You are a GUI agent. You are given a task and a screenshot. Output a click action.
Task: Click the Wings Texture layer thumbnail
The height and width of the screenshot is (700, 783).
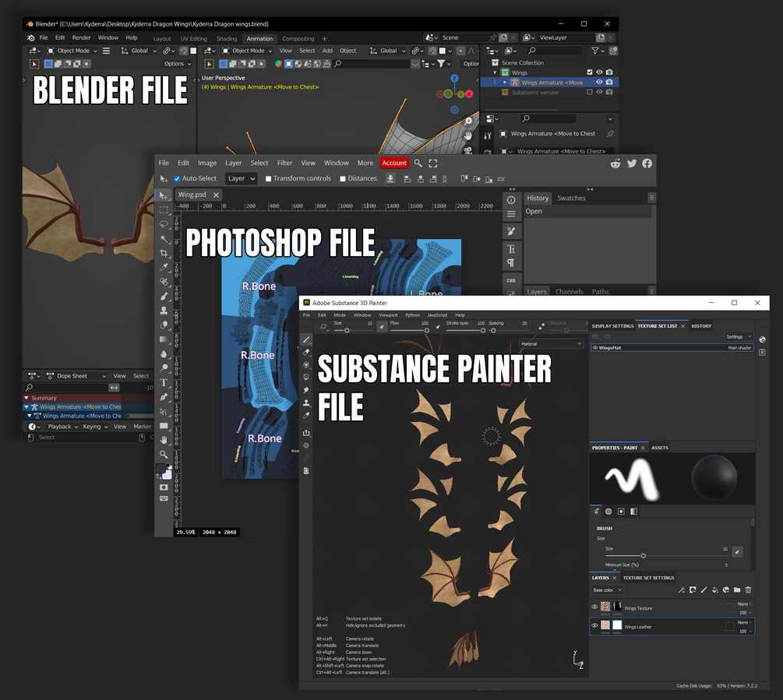(x=605, y=607)
